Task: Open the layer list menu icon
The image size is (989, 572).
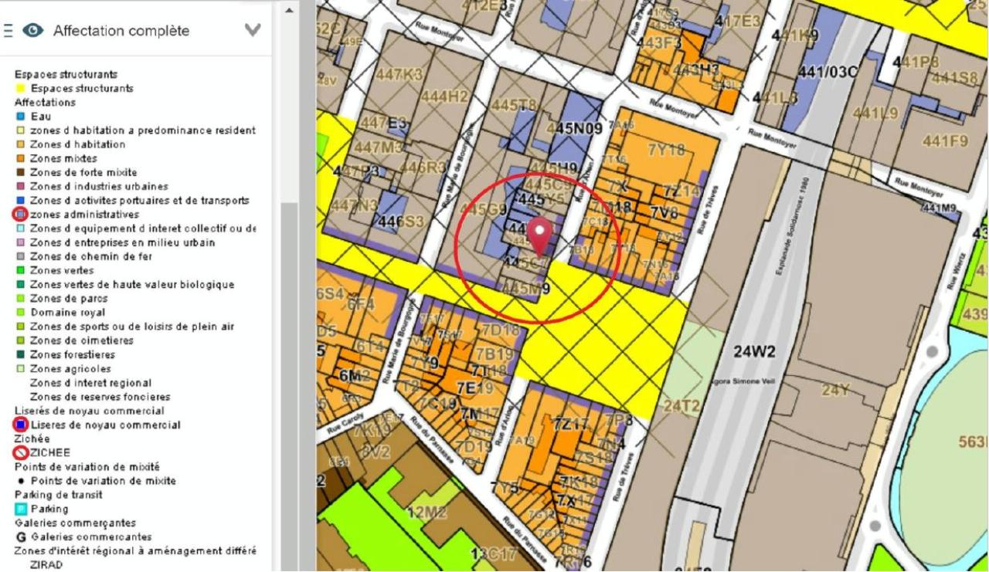Action: click(x=8, y=31)
